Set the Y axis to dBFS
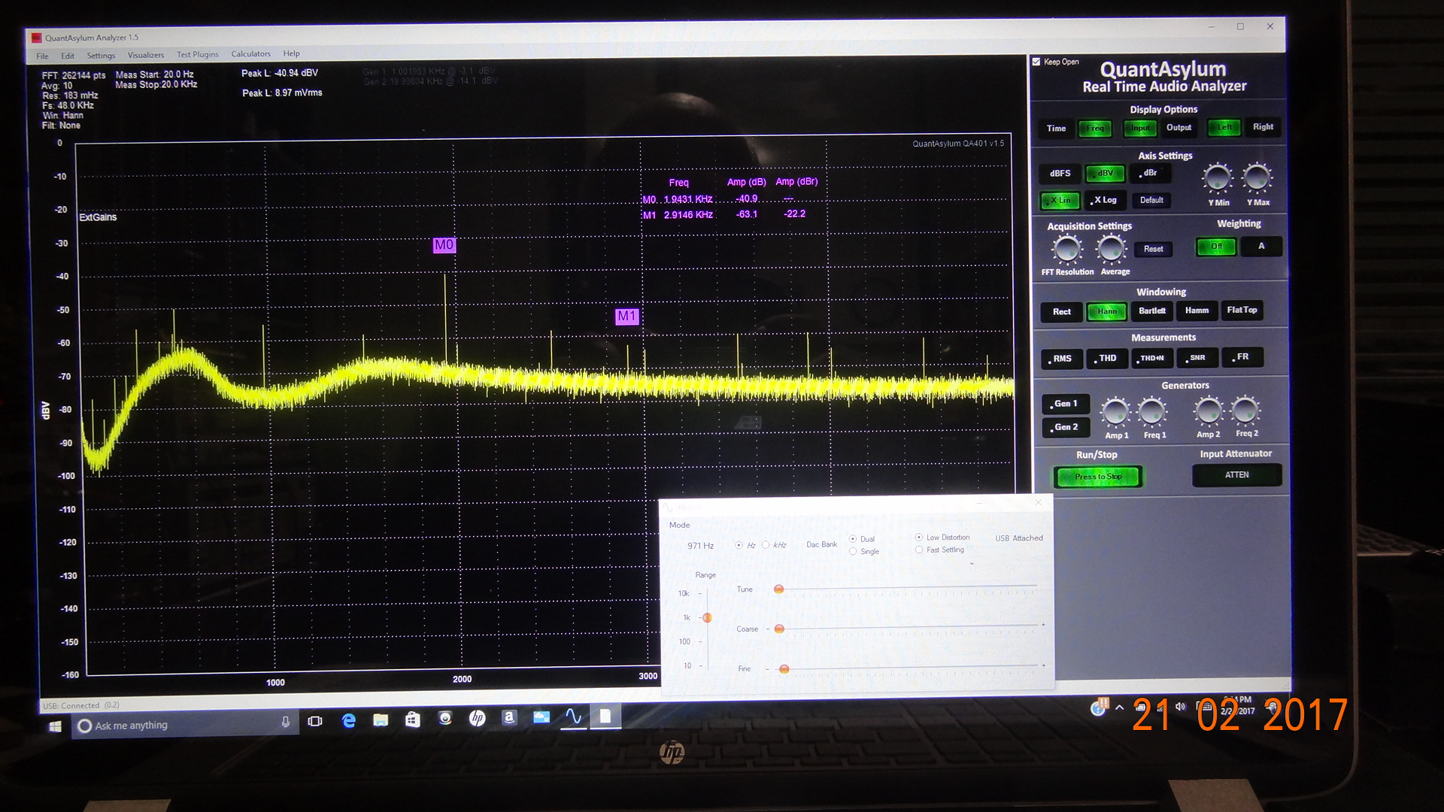Viewport: 1444px width, 812px height. click(1060, 174)
